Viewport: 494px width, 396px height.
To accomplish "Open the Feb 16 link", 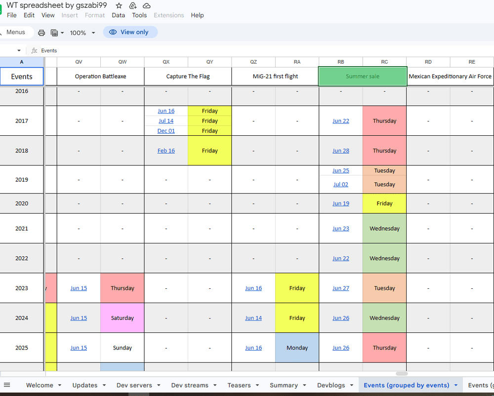I will pyautogui.click(x=166, y=151).
